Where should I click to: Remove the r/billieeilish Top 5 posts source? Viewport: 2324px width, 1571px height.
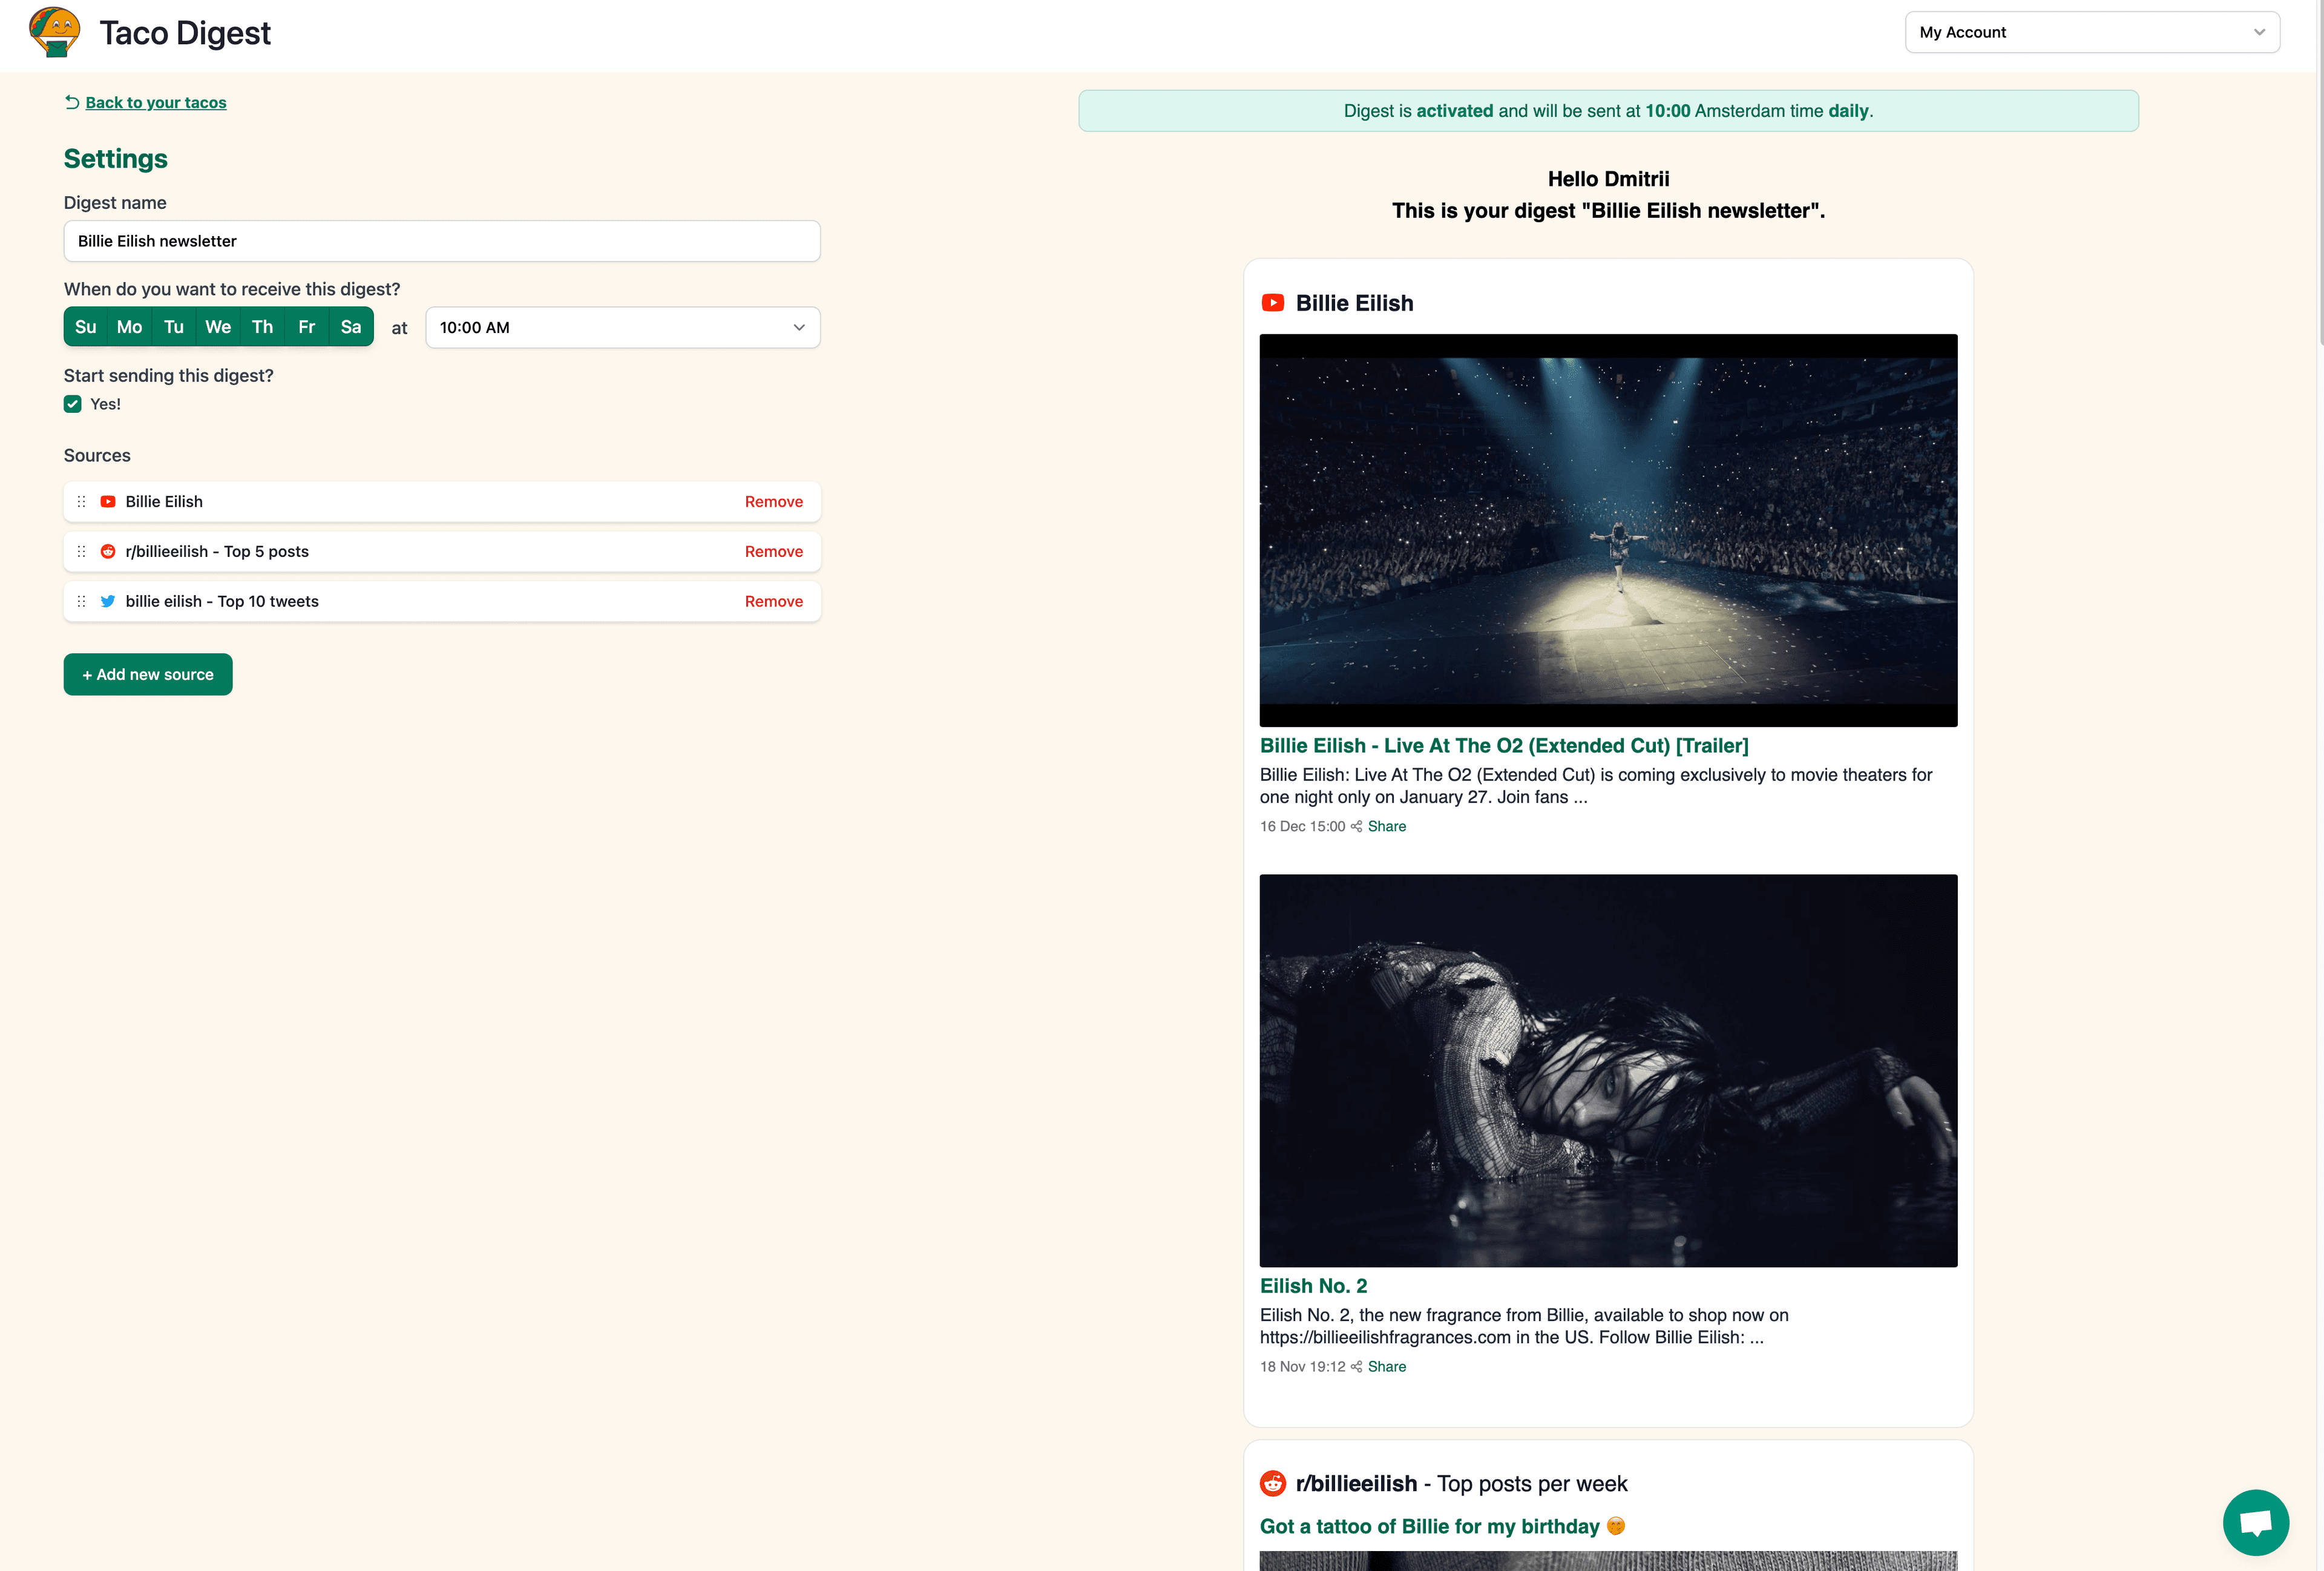774,552
